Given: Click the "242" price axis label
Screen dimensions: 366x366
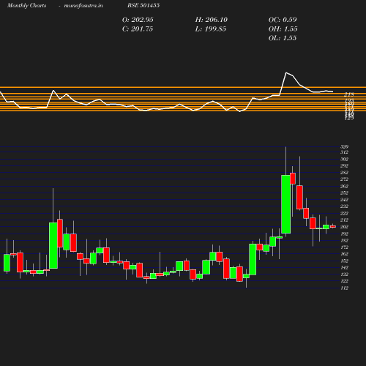Looking at the screenshot, I should click(344, 200).
